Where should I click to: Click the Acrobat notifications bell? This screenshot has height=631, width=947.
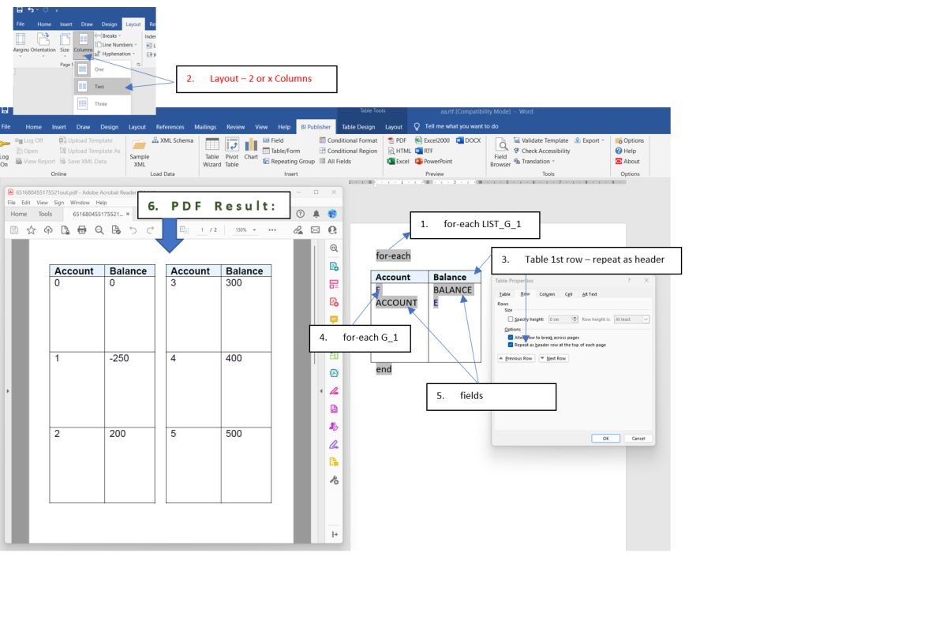pyautogui.click(x=316, y=214)
